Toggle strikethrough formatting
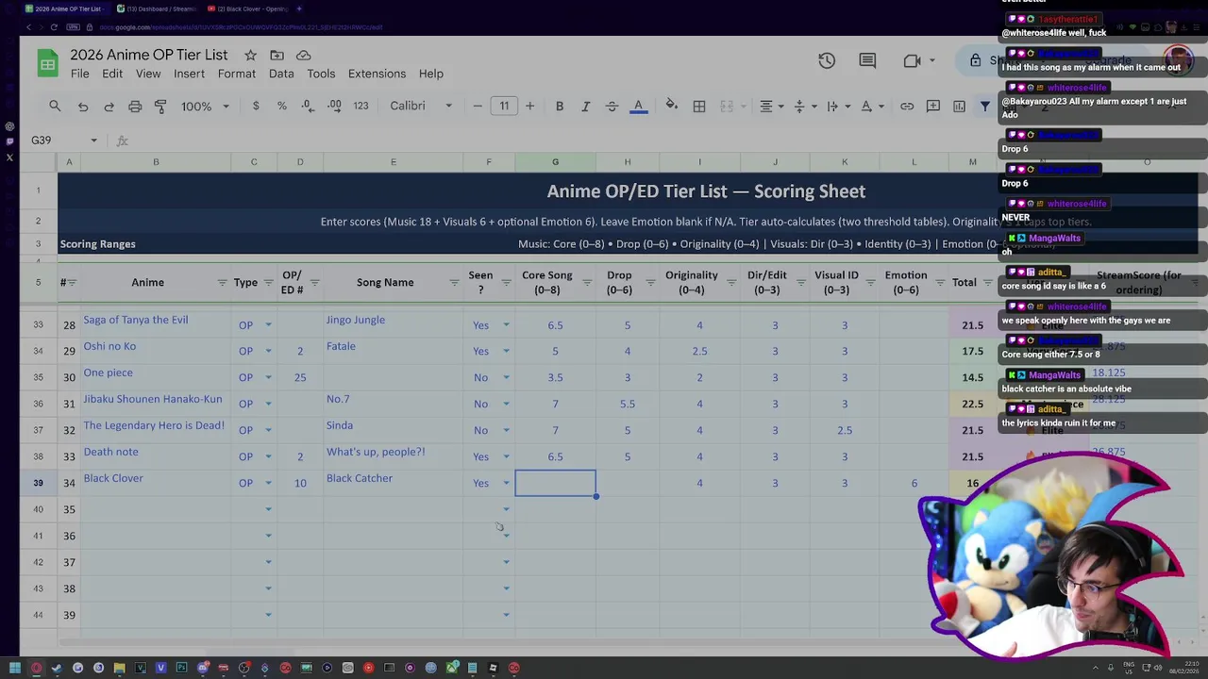Image resolution: width=1208 pixels, height=679 pixels. pos(612,107)
